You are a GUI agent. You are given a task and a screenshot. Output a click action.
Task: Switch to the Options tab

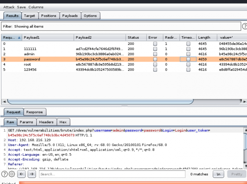90,16
